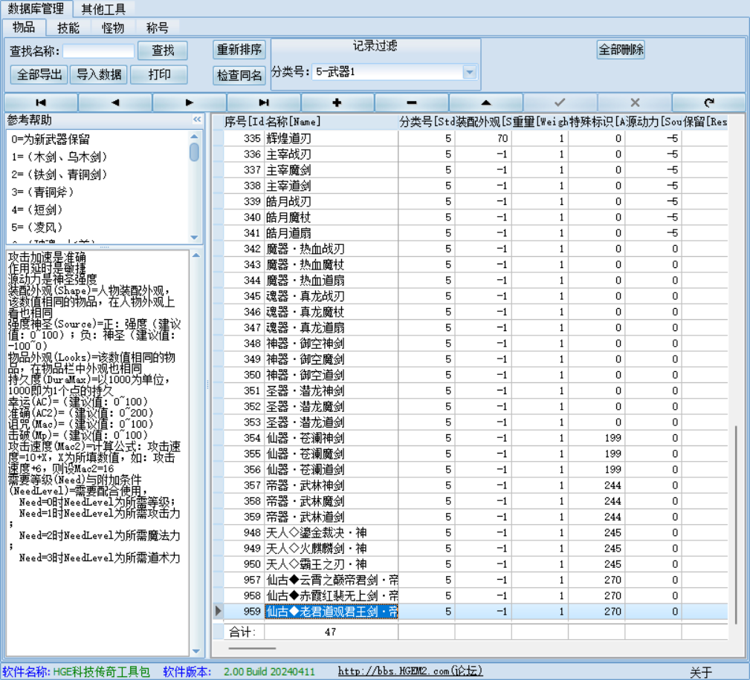Image resolution: width=750 pixels, height=680 pixels.
Task: Select the 1=(木剑、乌木剑) reference item
Action: coord(59,157)
